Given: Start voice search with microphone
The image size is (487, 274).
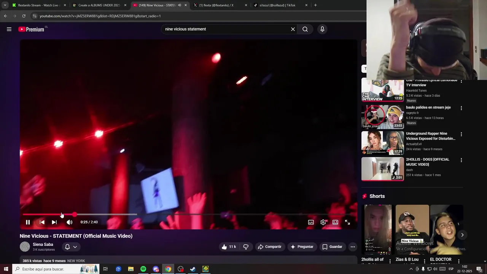Looking at the screenshot, I should [x=322, y=29].
